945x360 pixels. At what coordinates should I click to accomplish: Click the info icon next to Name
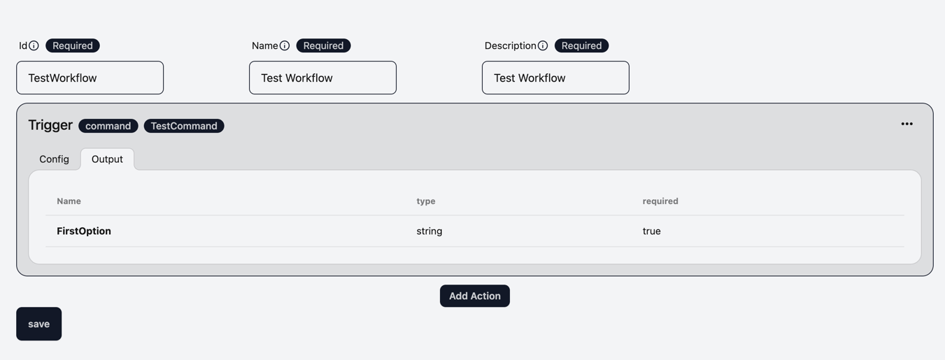tap(285, 45)
